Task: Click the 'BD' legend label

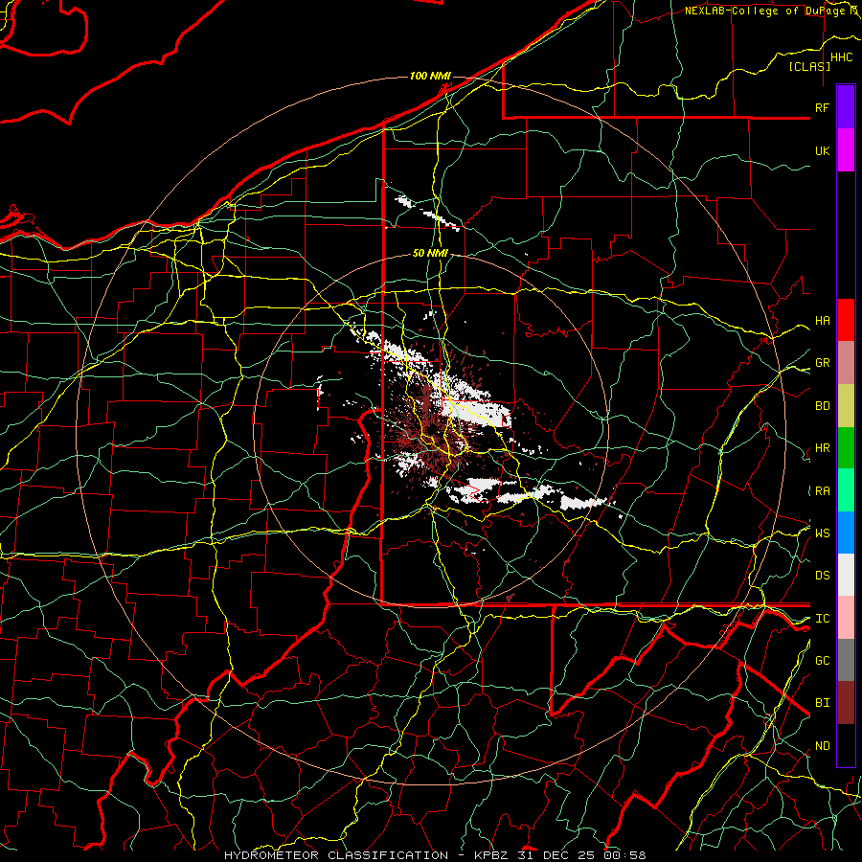Action: 822,406
